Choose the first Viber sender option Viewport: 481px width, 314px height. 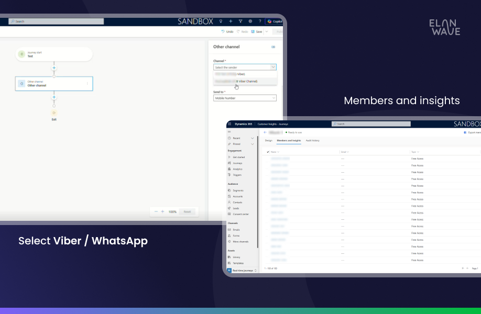point(245,74)
